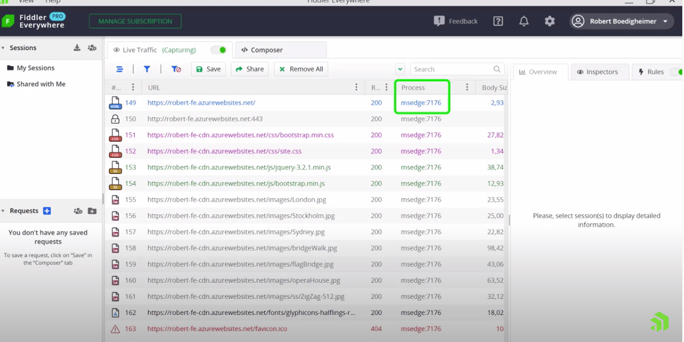Click the share sessions people icon next to Sessions

tap(92, 48)
